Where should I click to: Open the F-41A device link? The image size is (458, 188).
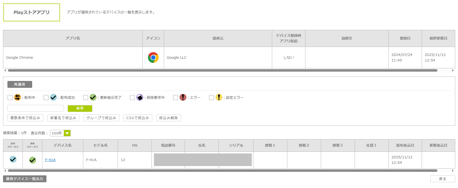50,160
